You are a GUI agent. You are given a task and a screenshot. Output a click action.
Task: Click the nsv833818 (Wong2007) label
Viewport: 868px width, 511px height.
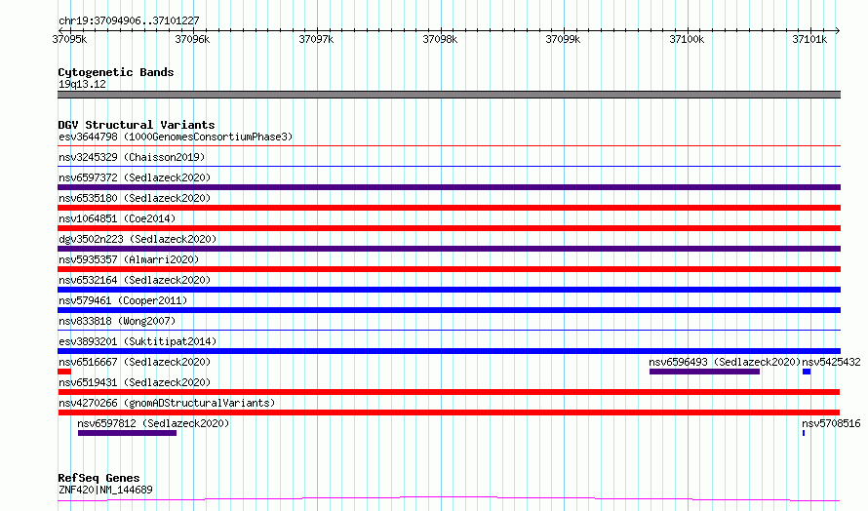tap(117, 321)
